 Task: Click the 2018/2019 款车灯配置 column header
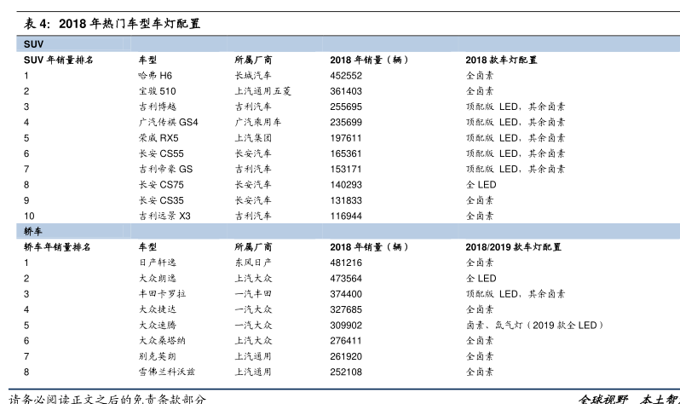click(x=513, y=247)
